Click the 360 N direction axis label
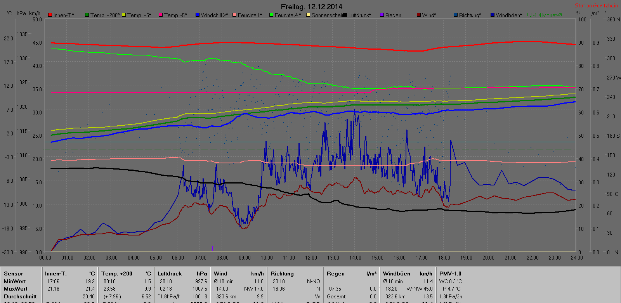 [x=613, y=19]
